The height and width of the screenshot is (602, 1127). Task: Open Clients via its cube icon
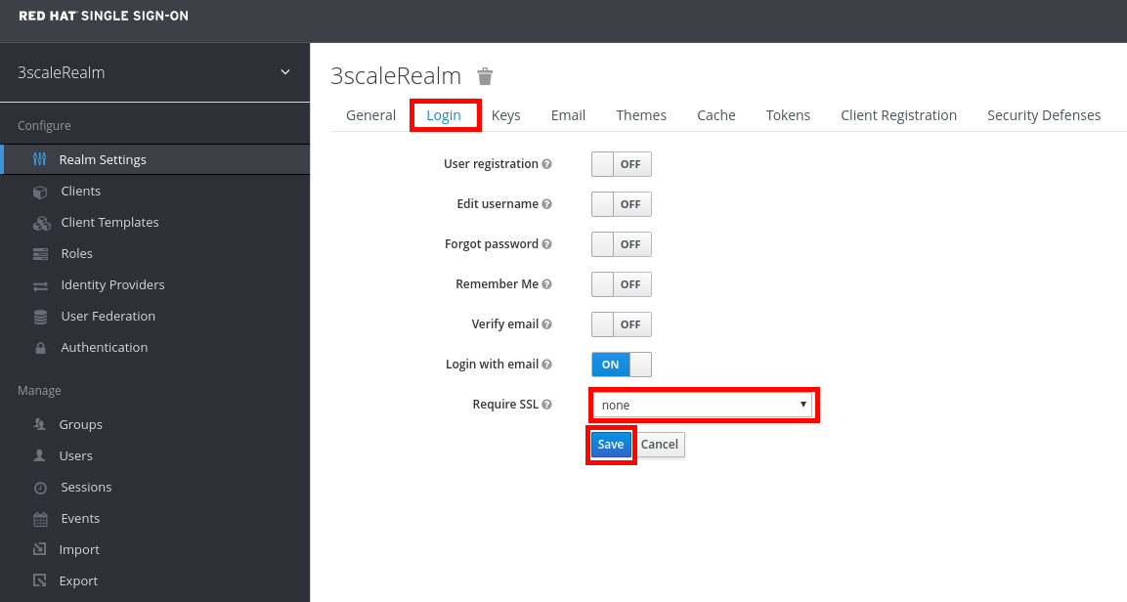click(40, 192)
